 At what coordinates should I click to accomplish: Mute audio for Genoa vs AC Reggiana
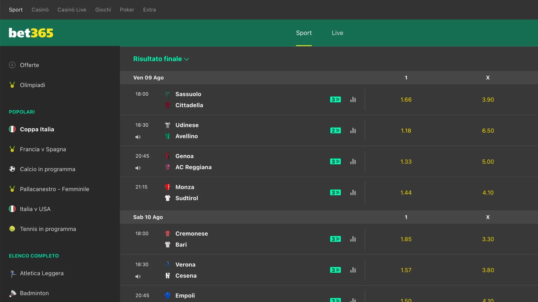click(138, 168)
